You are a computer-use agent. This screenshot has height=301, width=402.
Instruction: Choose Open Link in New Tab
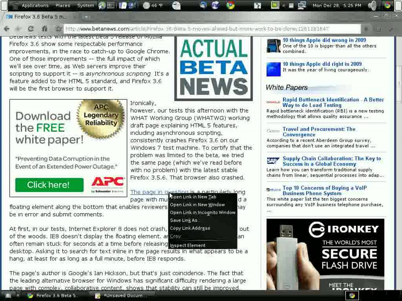tap(203, 197)
